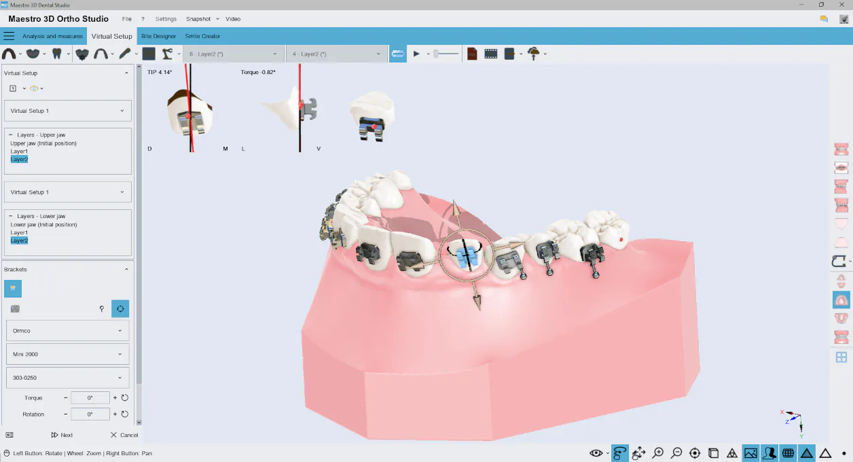This screenshot has height=462, width=853.
Task: Click the Torque value field
Action: 90,397
